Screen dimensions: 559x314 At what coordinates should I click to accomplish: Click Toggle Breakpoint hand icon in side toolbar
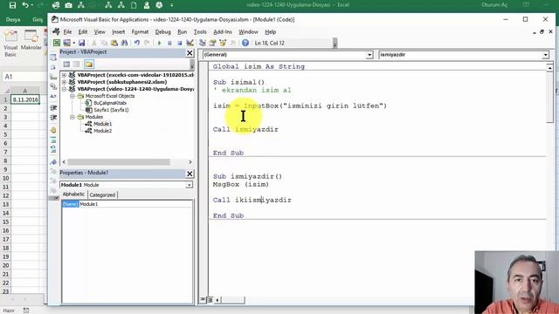click(53, 130)
